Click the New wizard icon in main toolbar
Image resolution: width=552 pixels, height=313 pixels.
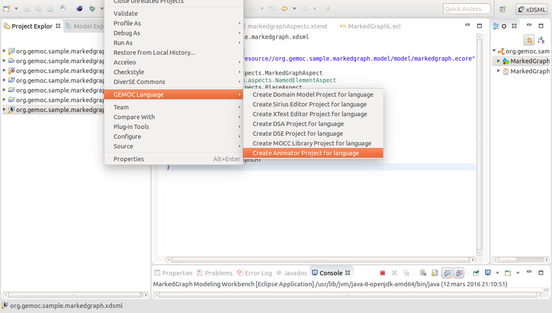tap(6, 8)
